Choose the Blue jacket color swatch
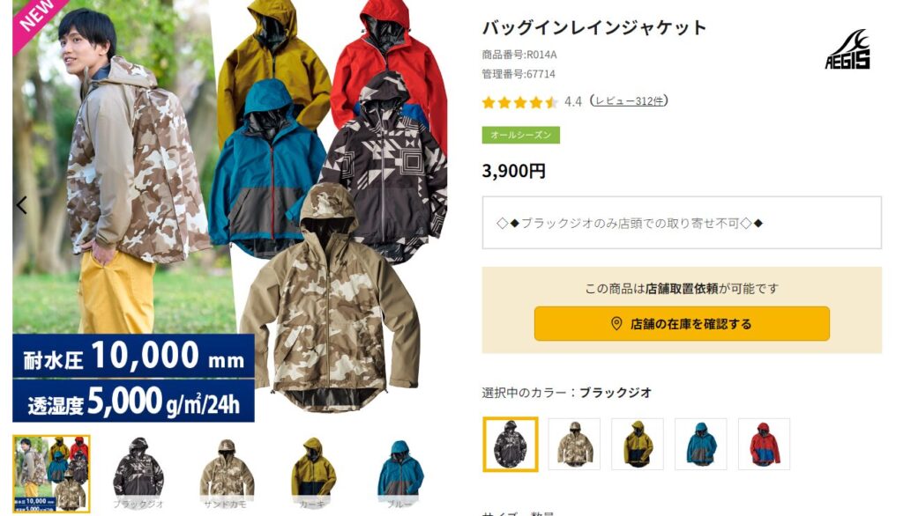903x516 pixels. [701, 444]
